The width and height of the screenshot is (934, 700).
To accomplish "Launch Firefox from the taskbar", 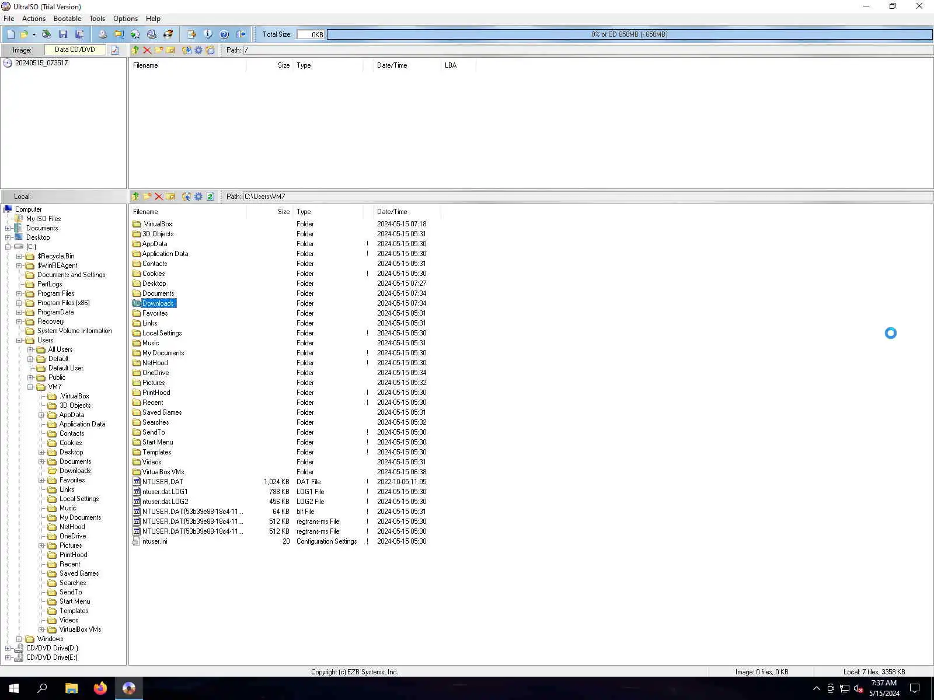I will (x=100, y=688).
